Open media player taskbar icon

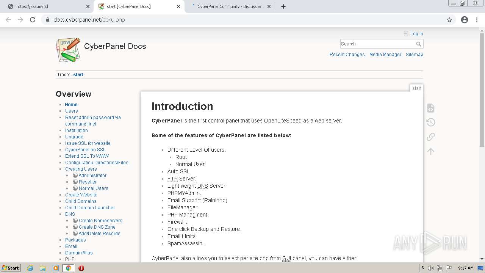[x=56, y=268]
